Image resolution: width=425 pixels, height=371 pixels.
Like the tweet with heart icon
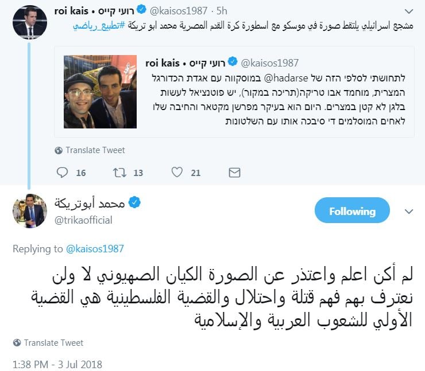[x=177, y=173]
